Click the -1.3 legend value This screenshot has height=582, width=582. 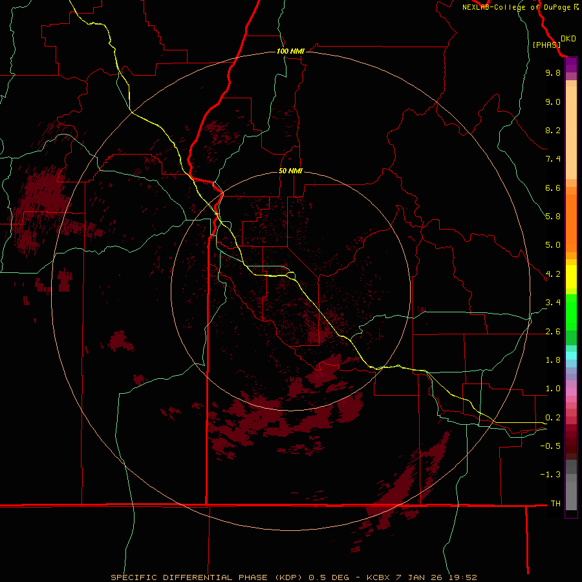tap(550, 475)
